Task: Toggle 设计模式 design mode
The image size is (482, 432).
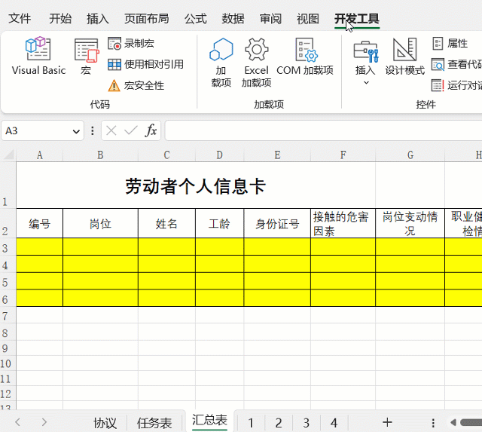Action: point(405,57)
